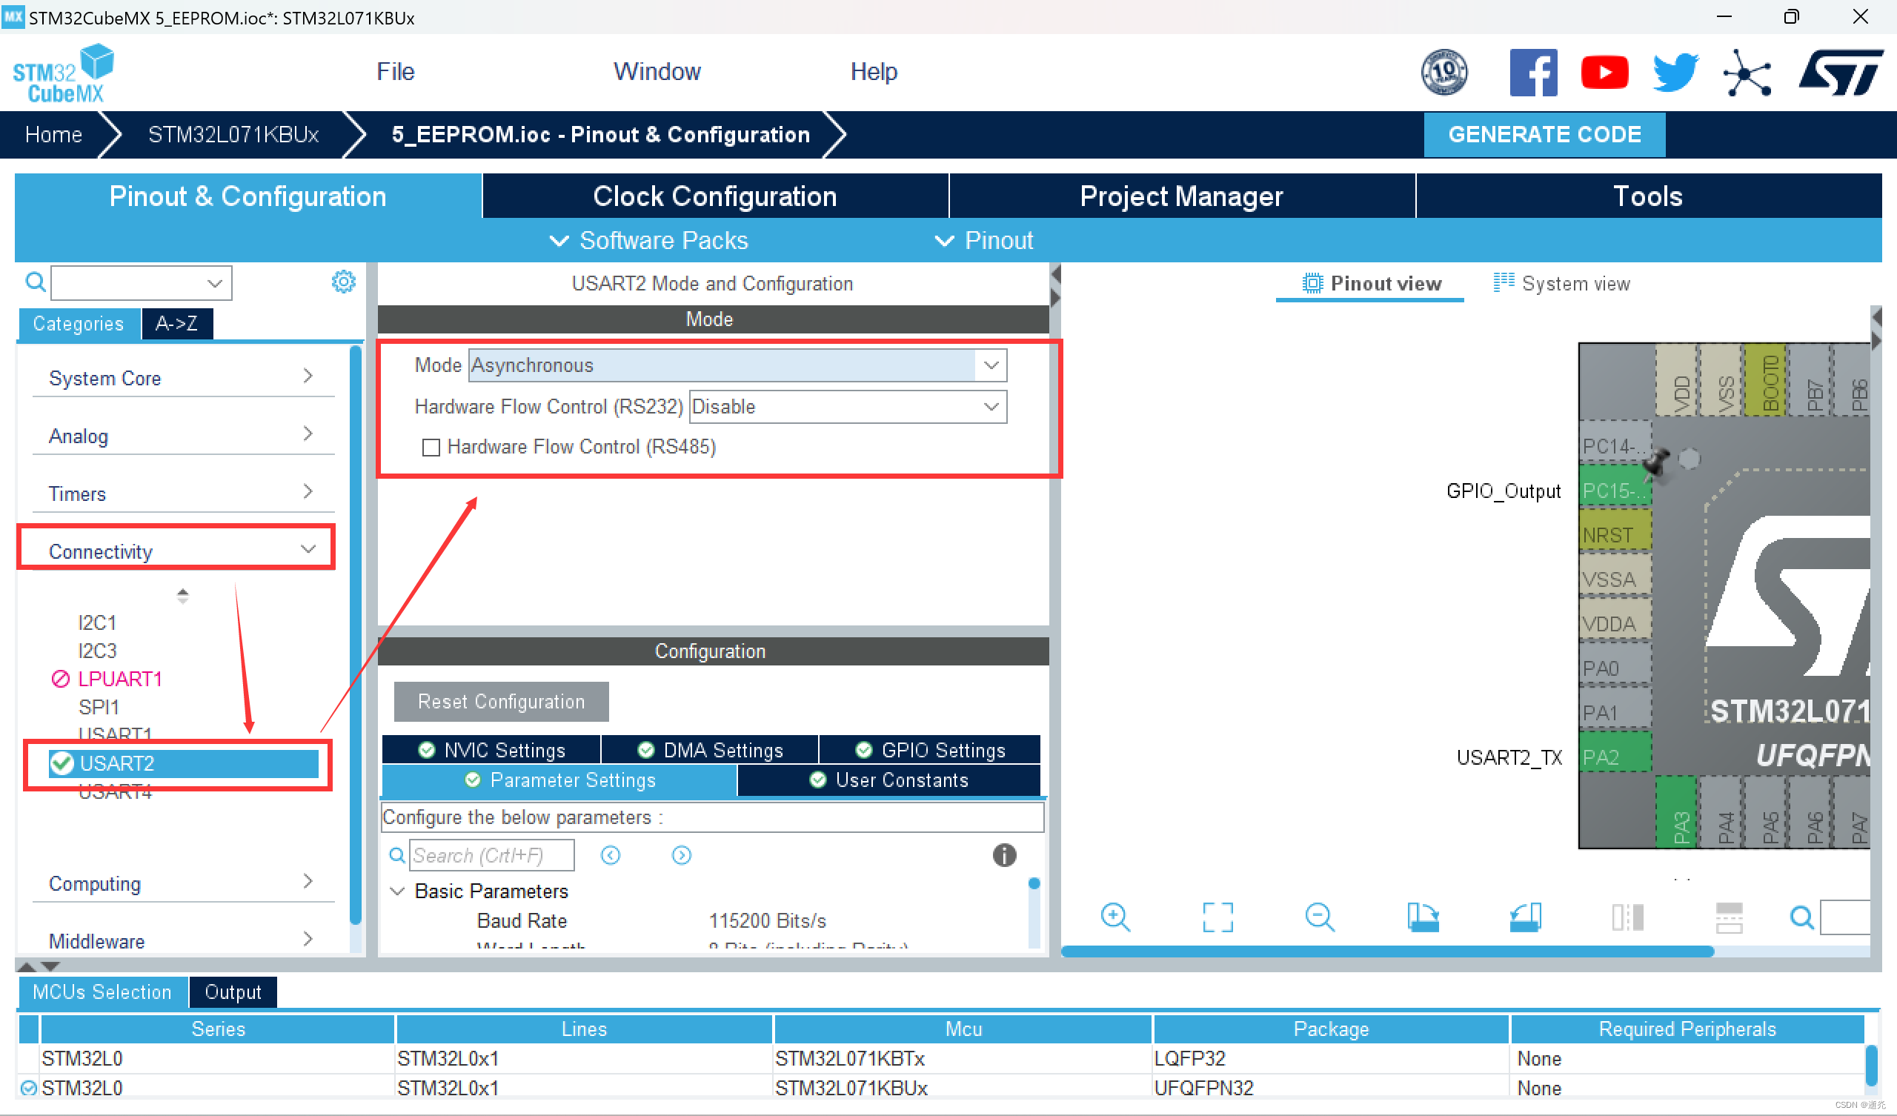Image resolution: width=1897 pixels, height=1116 pixels.
Task: Go to next parameter search result
Action: coord(681,854)
